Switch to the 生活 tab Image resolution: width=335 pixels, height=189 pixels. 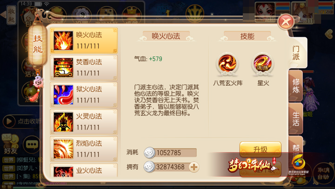coord(296,119)
